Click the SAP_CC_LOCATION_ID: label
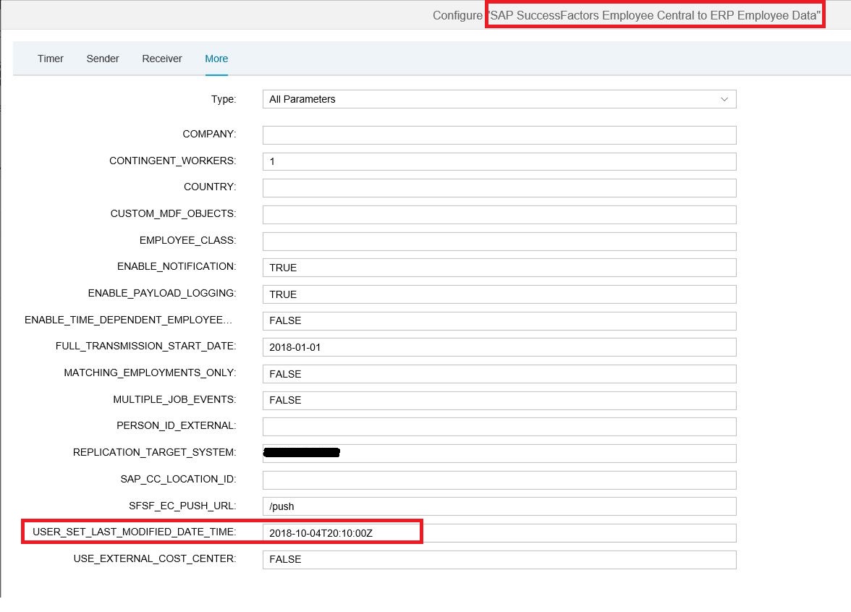Screen dimensions: 851x612 pyautogui.click(x=179, y=479)
